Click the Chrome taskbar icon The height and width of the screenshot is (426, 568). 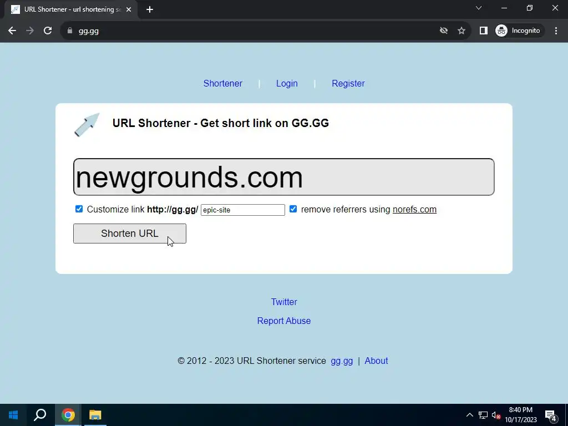click(68, 415)
